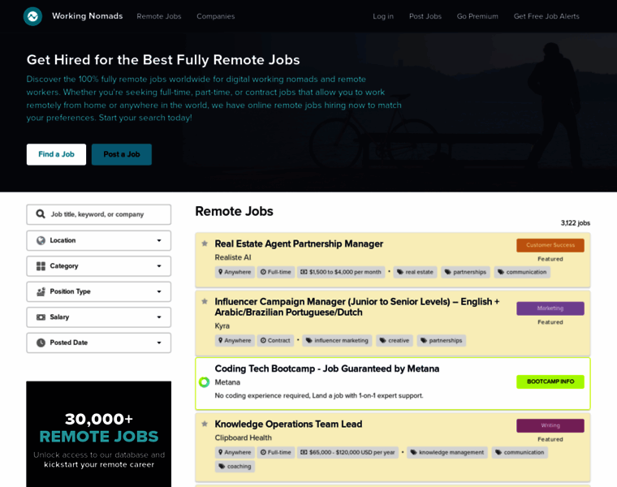Click the partnerships tag on Kyra job
The image size is (617, 487).
click(x=442, y=340)
